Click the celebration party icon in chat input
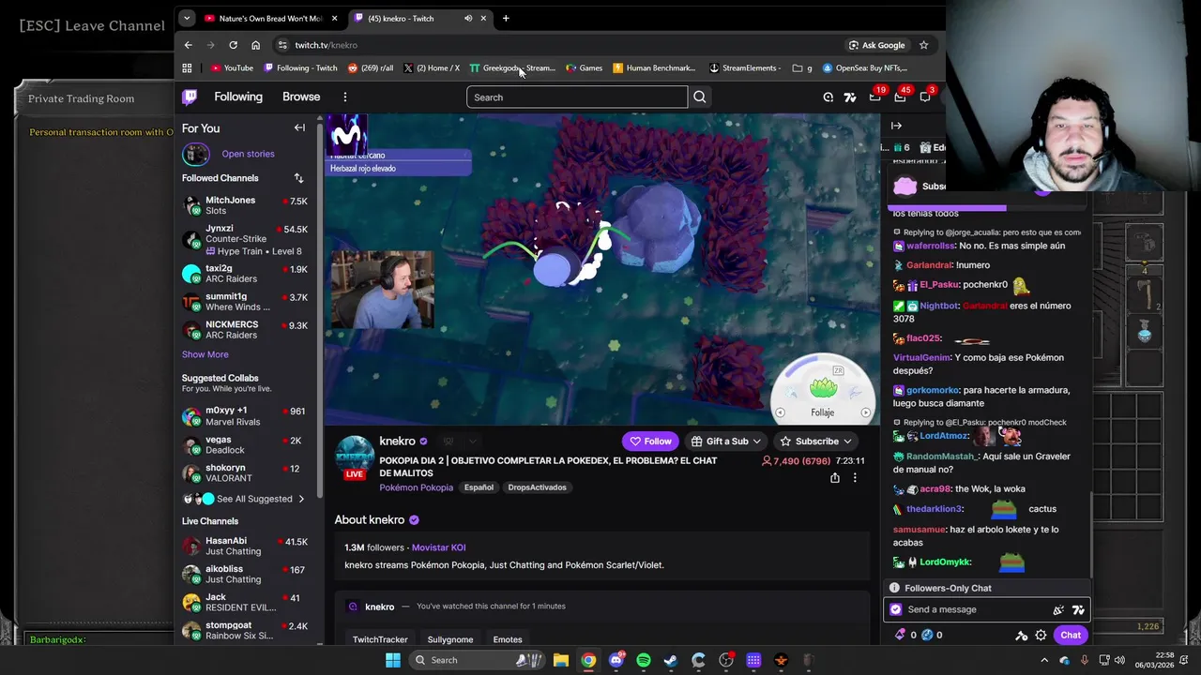Screen dimensions: 1201x675 pos(1058,609)
